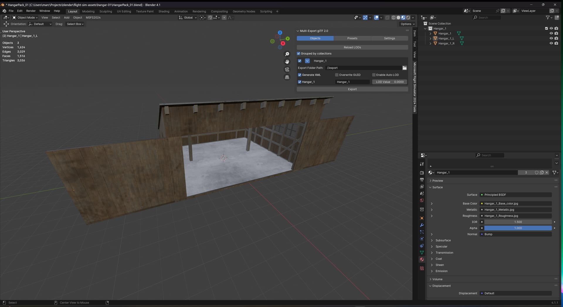Enable the Enable Auto LOD checkbox
The height and width of the screenshot is (307, 563).
[x=374, y=75]
